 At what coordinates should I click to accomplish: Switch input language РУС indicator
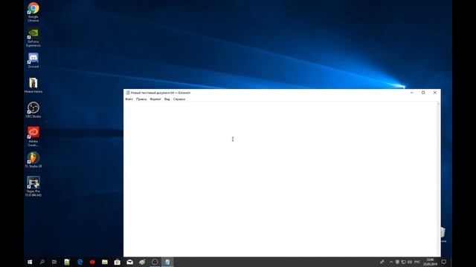[417, 262]
